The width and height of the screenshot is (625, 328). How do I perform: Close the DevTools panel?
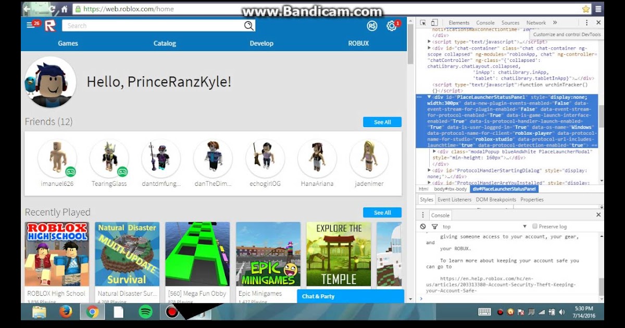point(598,22)
